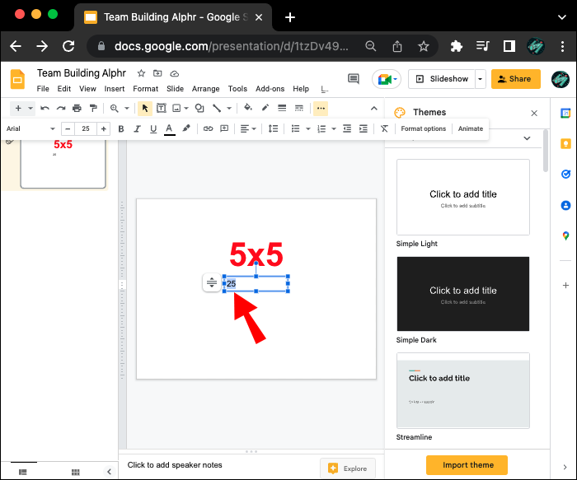The height and width of the screenshot is (480, 577).
Task: Open the Format menu
Action: (145, 89)
